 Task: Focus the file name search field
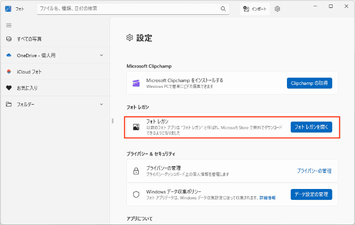(x=133, y=9)
